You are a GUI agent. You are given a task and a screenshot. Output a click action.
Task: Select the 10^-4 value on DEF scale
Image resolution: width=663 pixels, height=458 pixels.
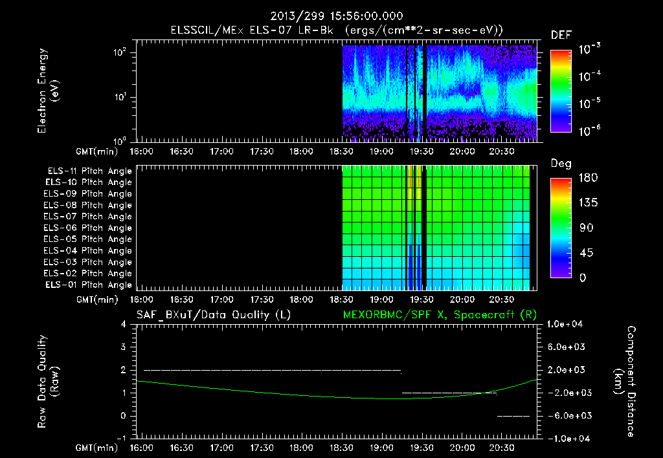pyautogui.click(x=589, y=76)
